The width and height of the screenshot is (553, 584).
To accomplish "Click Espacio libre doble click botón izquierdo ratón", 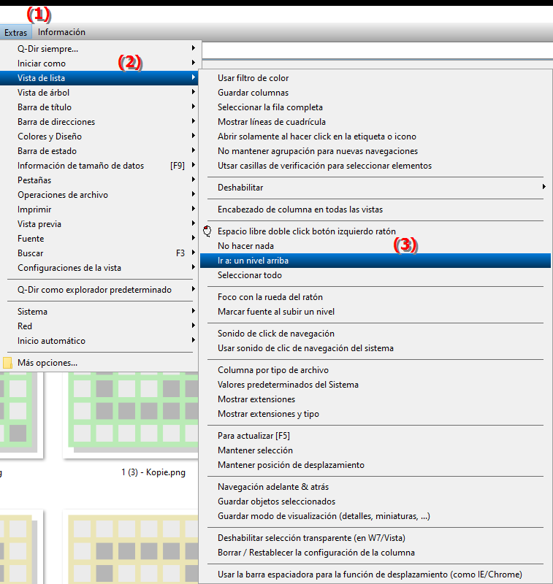I will click(375, 231).
